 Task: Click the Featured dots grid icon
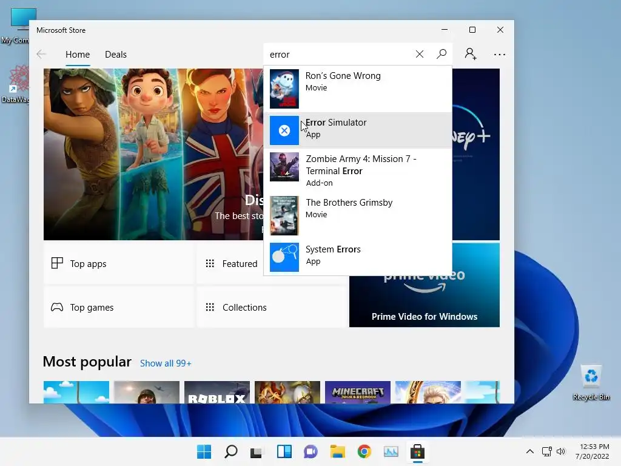point(210,263)
